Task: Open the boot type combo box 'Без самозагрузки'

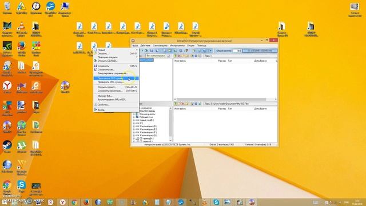Action: pos(156,56)
